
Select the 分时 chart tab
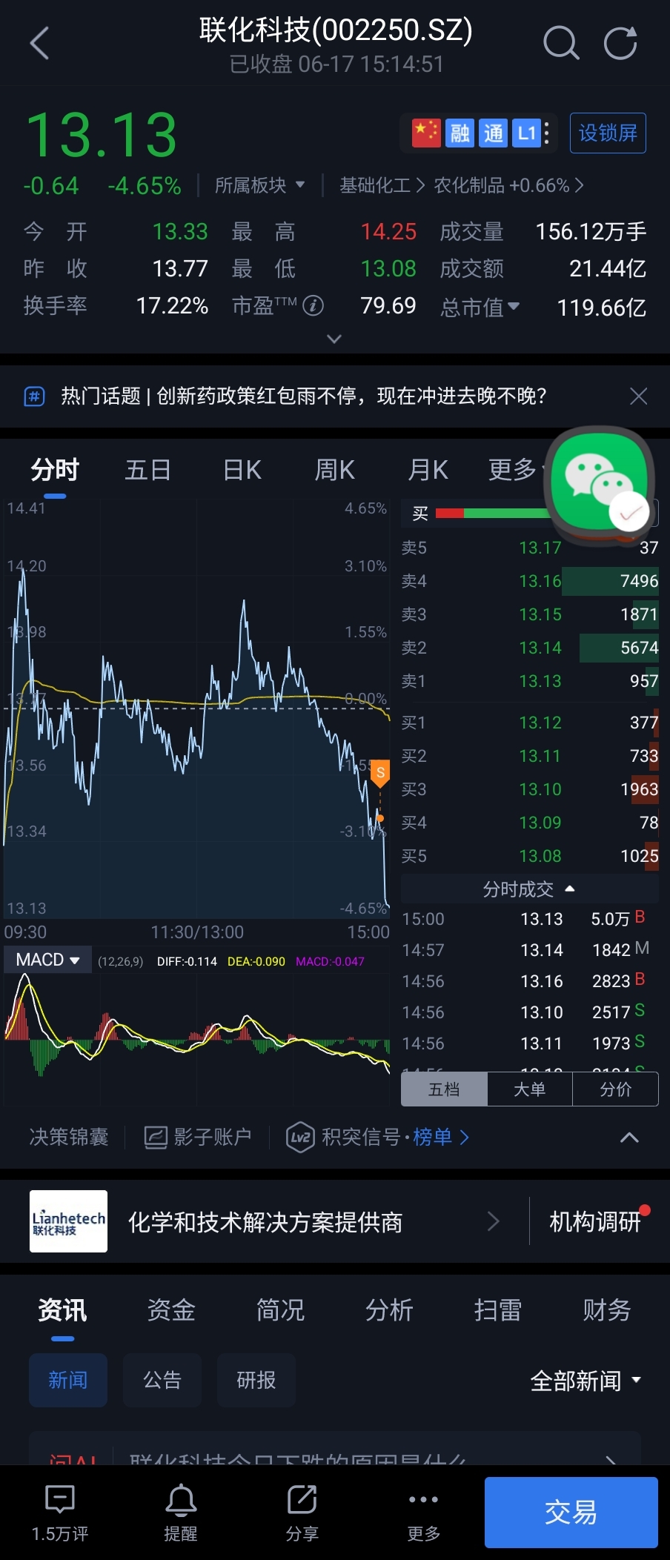click(x=55, y=470)
